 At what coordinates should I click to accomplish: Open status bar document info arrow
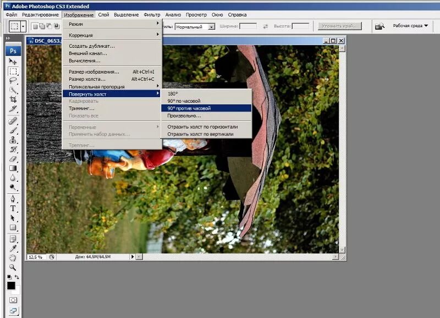(133, 256)
